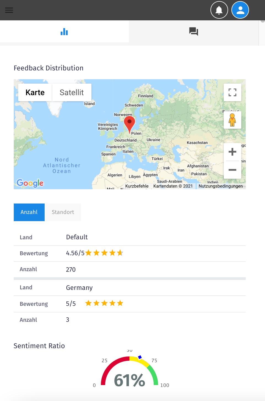Screen dimensions: 265x401
Task: Open Google logo link on map
Action: pyautogui.click(x=30, y=183)
